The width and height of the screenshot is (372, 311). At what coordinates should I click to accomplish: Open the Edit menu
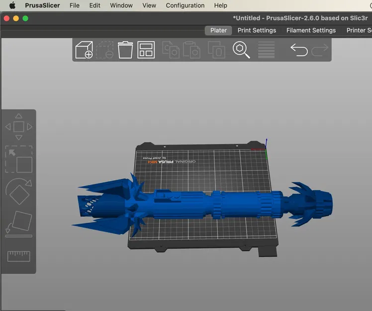coord(94,5)
